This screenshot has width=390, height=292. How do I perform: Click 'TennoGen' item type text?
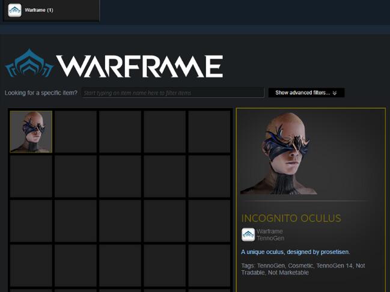pyautogui.click(x=270, y=239)
